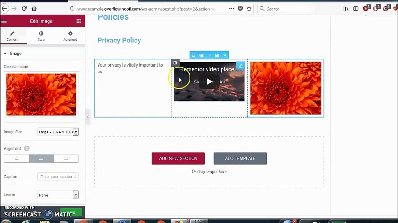
Task: Open the browser Library icon
Action: 346,9
